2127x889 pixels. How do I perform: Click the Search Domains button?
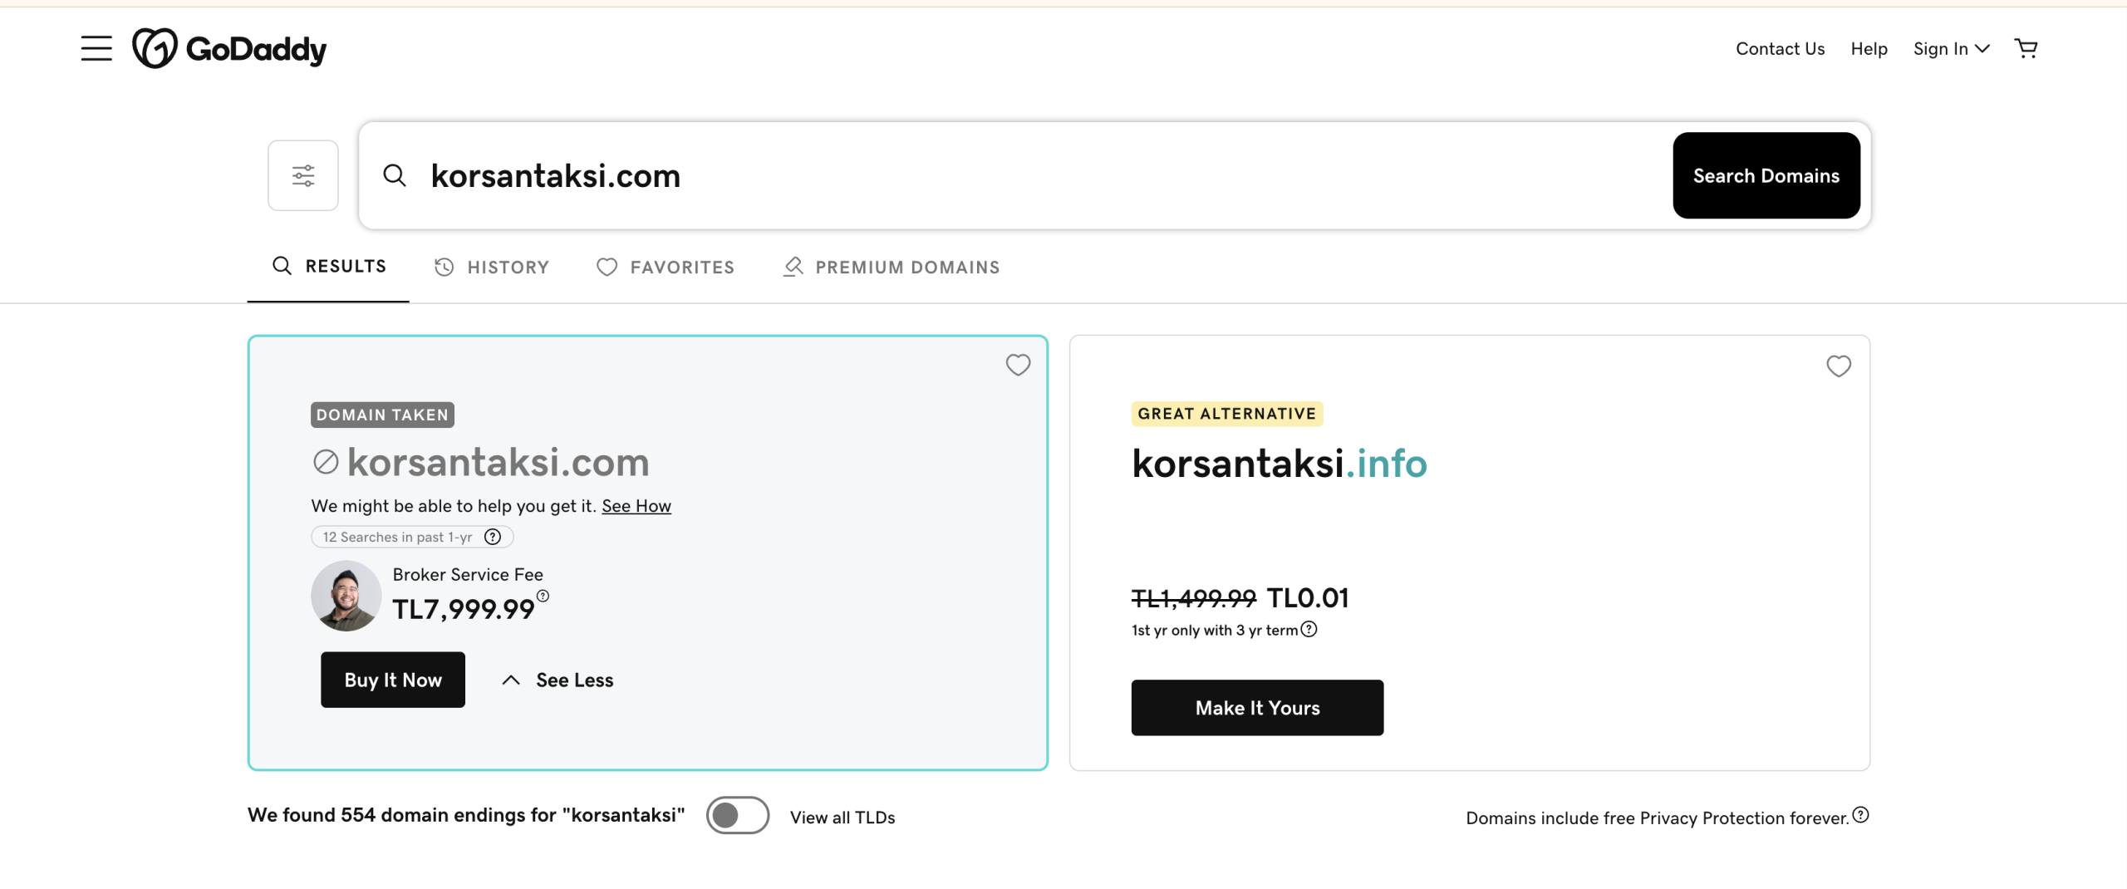[x=1766, y=175]
